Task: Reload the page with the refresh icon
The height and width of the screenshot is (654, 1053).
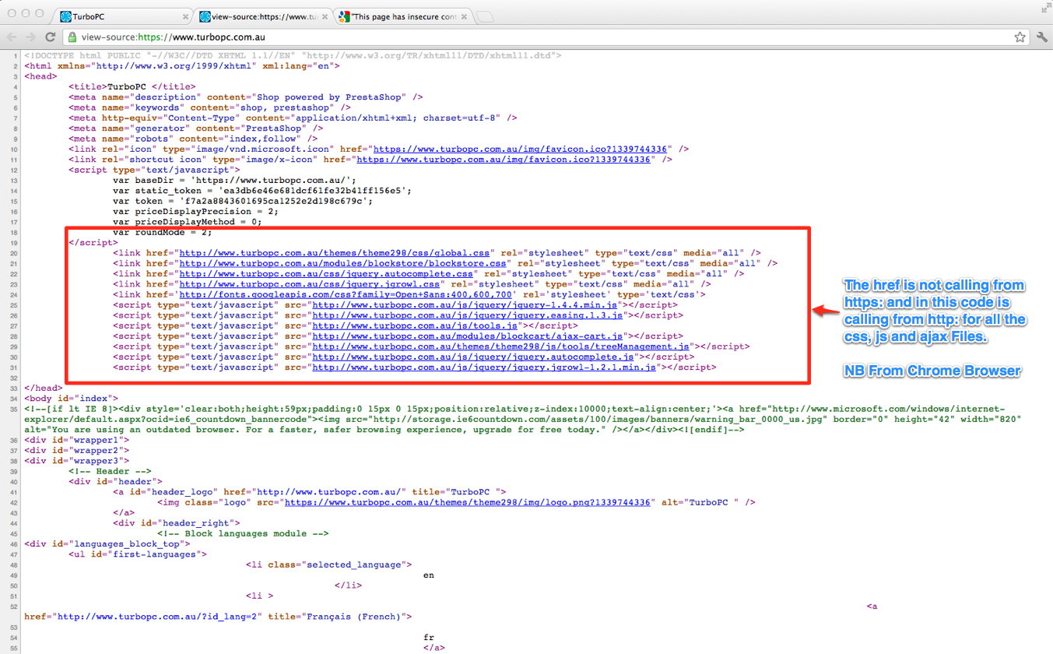Action: coord(51,37)
